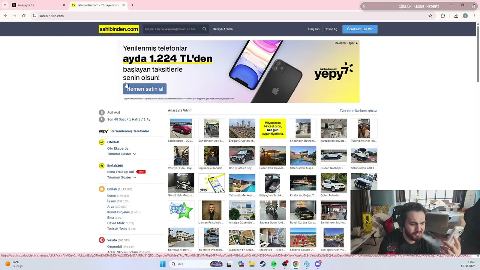
Task: Open the Giriş Yap link
Action: pos(314,29)
